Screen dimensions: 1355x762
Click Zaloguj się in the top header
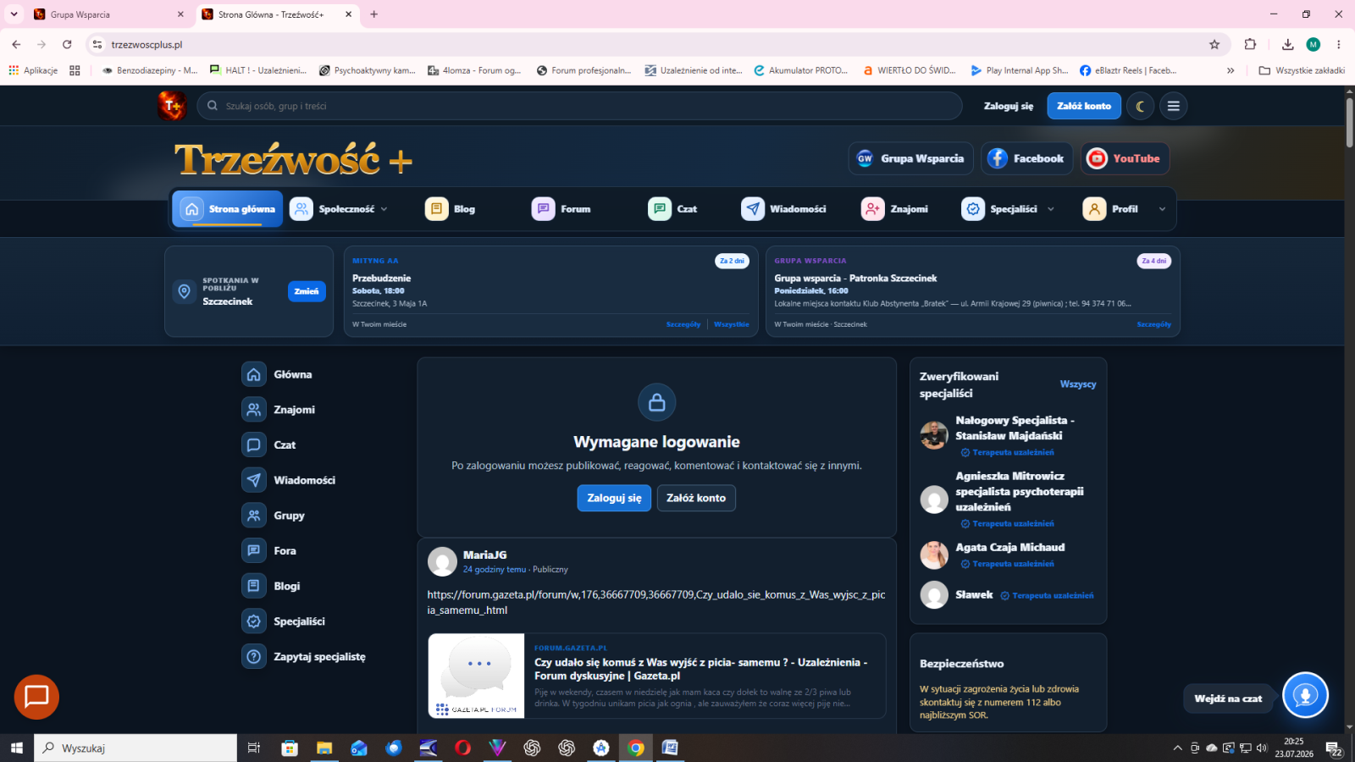pyautogui.click(x=1009, y=106)
